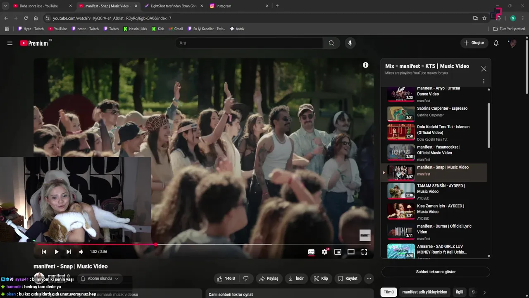Enter full screen mode
Image resolution: width=529 pixels, height=298 pixels.
364,252
